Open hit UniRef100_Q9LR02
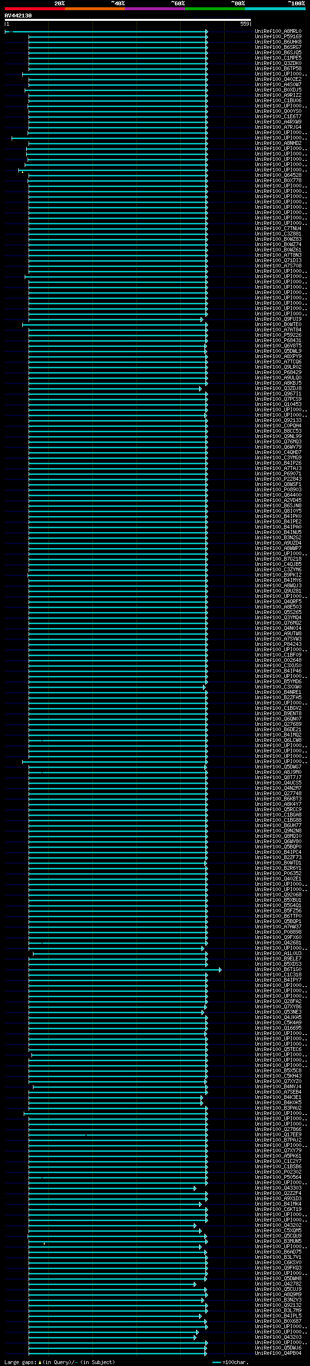Image resolution: width=310 pixels, height=1366 pixels. (278, 367)
